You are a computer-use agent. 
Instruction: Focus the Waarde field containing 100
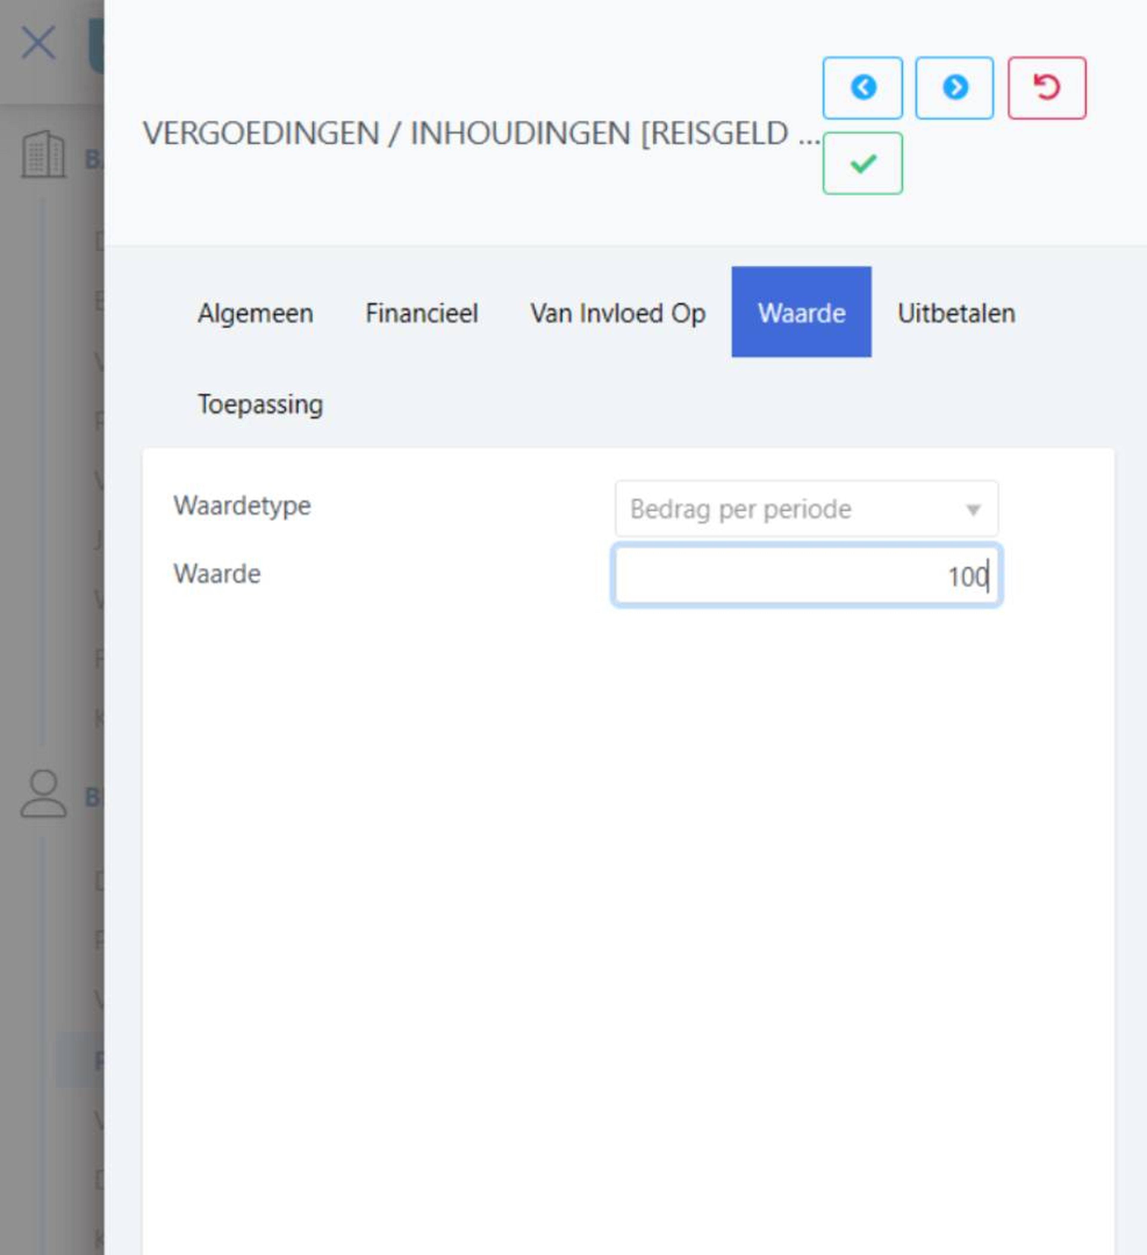806,575
